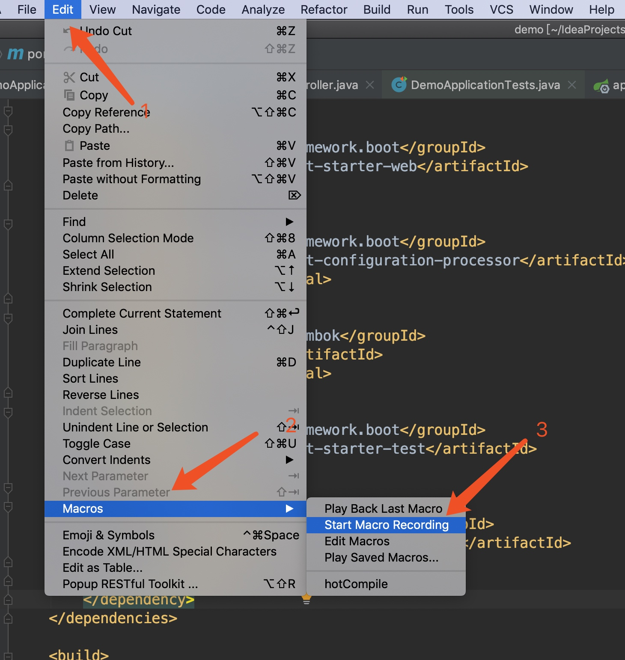Choose Undo Cut

[176, 31]
